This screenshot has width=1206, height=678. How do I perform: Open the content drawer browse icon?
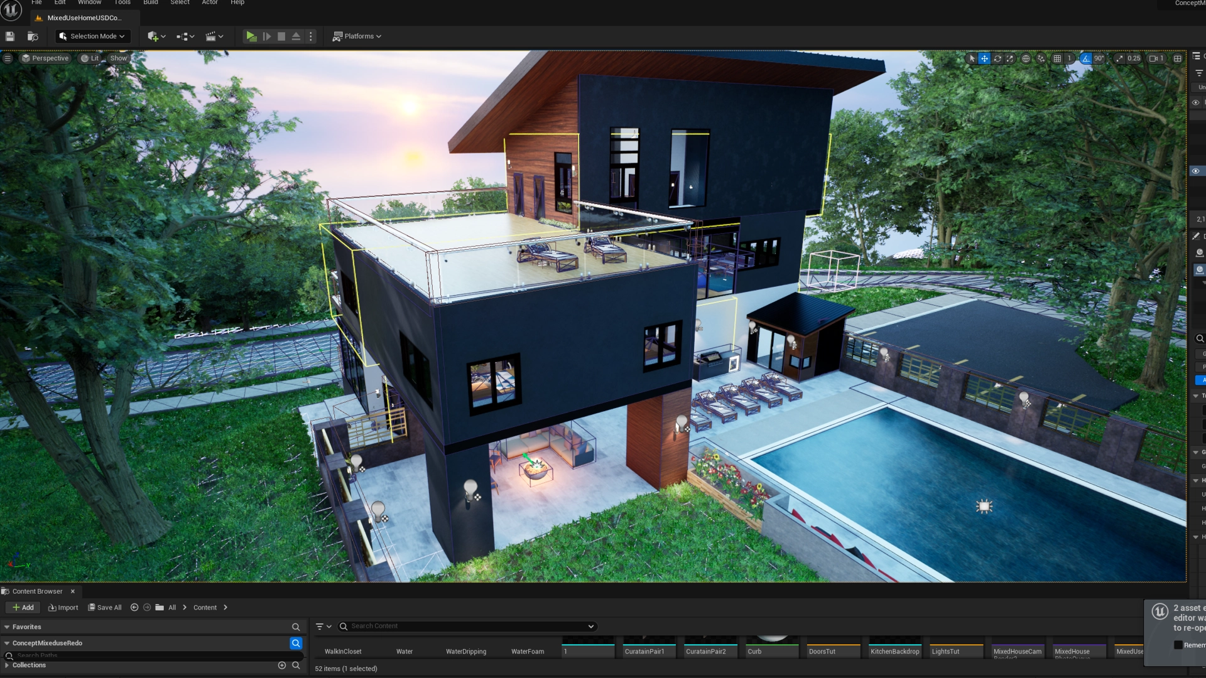click(33, 36)
